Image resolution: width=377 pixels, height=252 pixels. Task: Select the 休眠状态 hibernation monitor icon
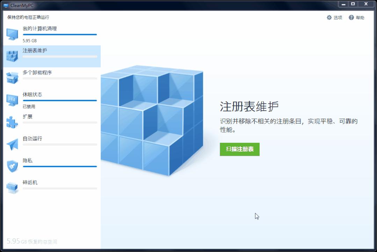pos(12,100)
